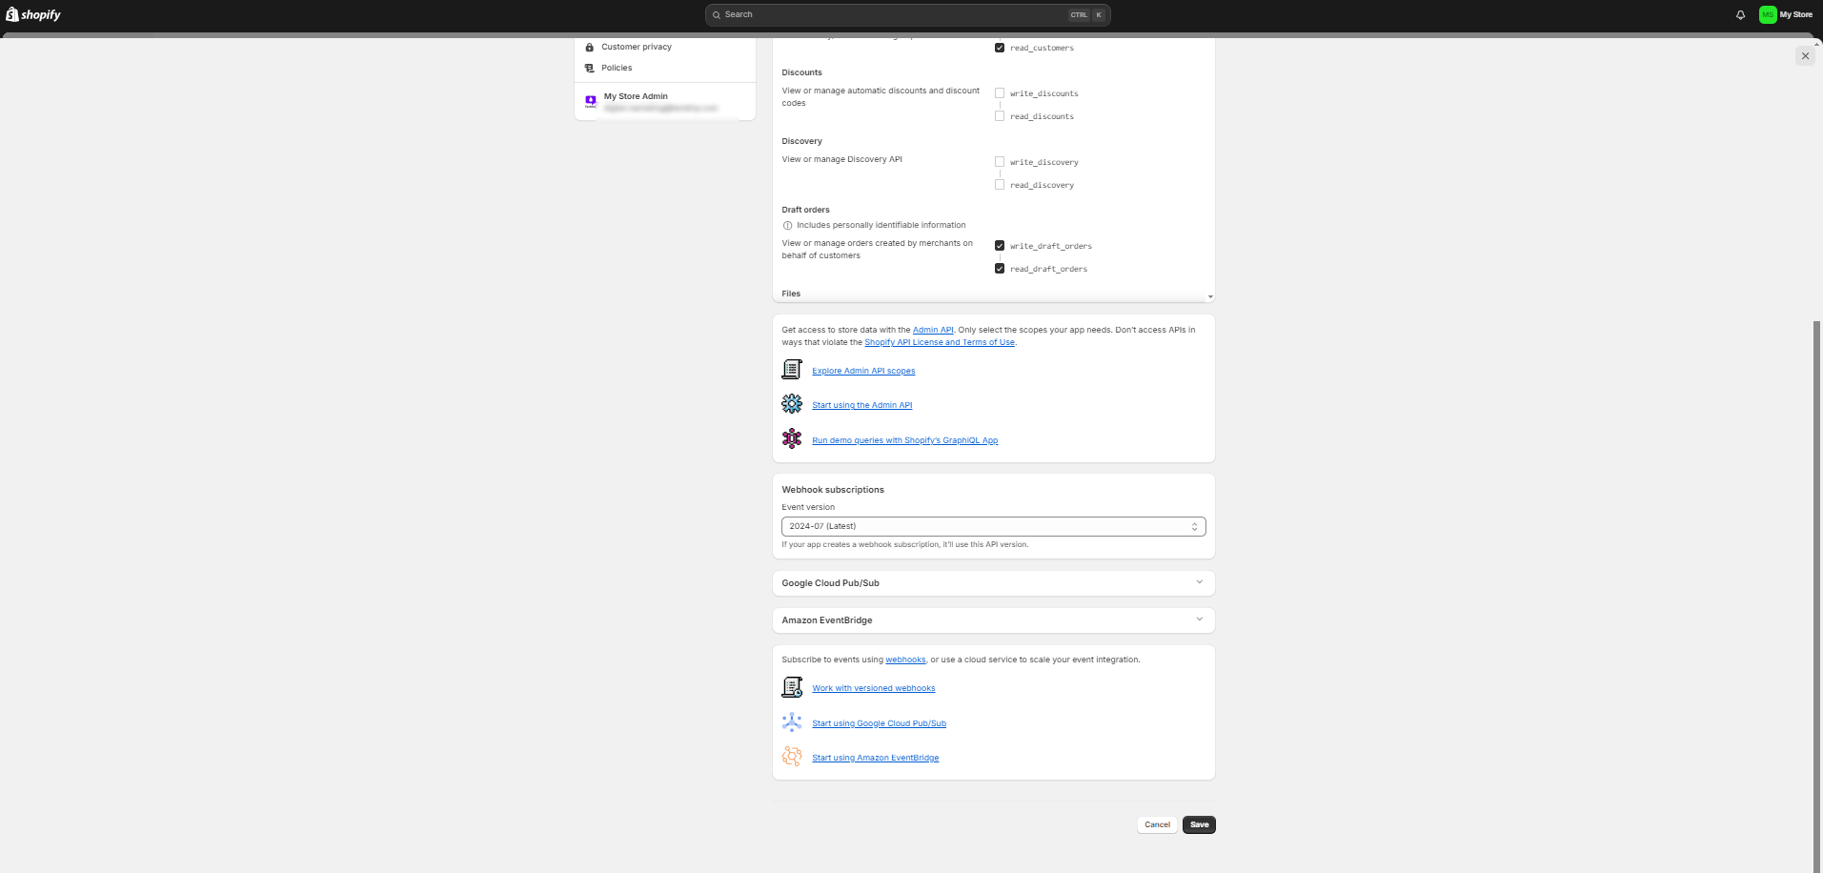Open the webhooks link
Viewport: 1823px width, 873px height.
point(904,659)
